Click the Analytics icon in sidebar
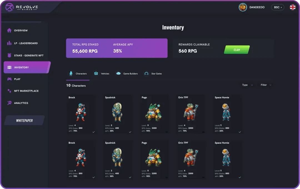The height and width of the screenshot is (189, 300). [x=9, y=103]
